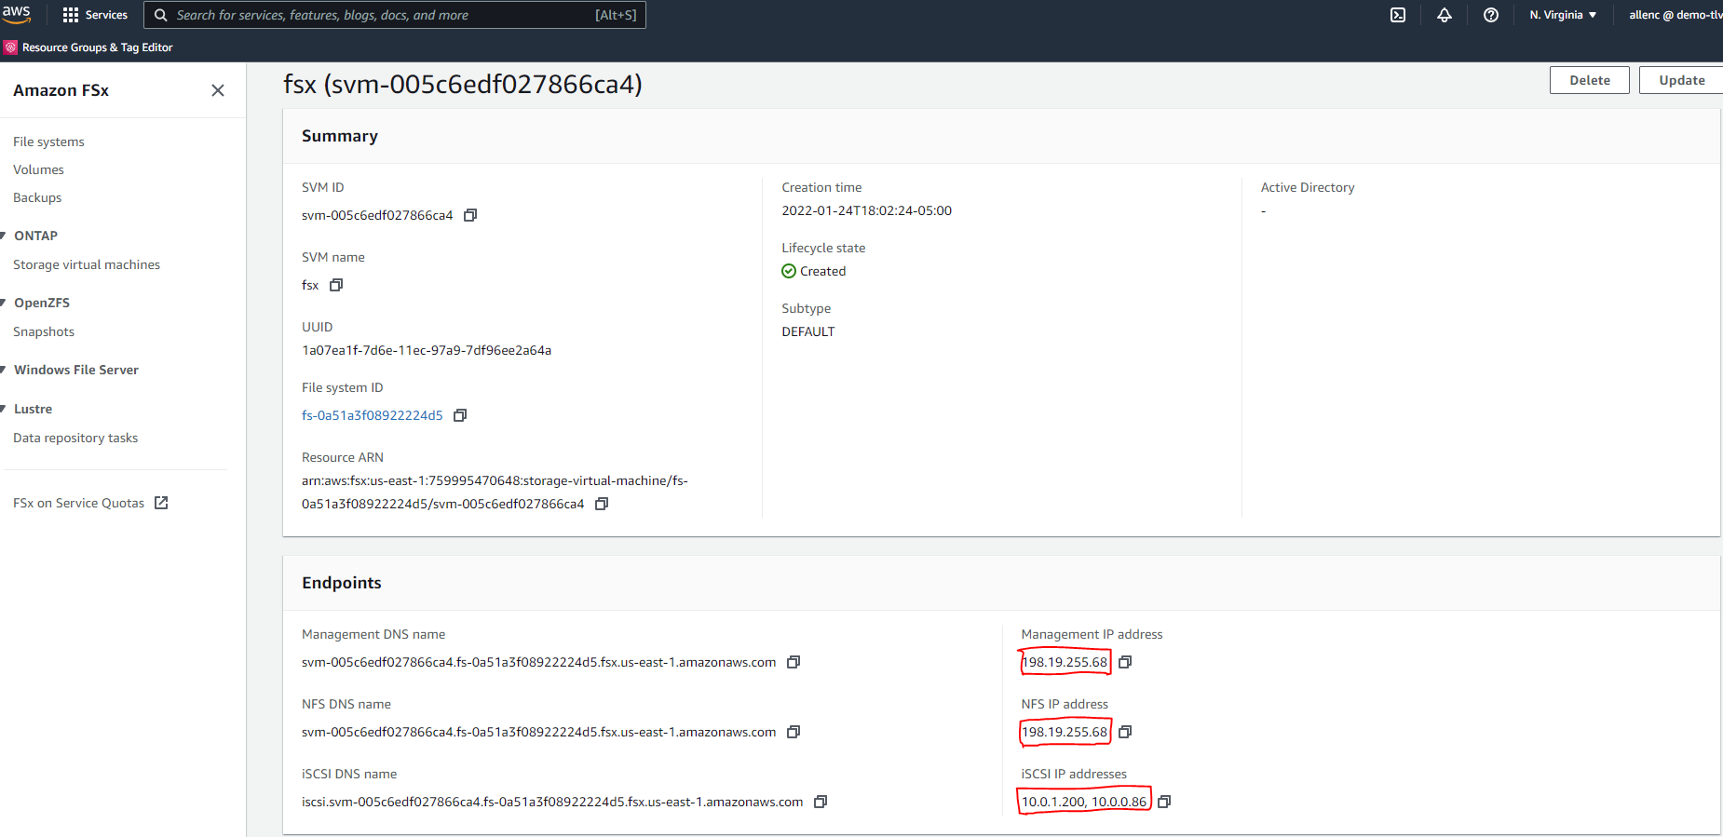
Task: Click the Delete button
Action: (x=1589, y=80)
